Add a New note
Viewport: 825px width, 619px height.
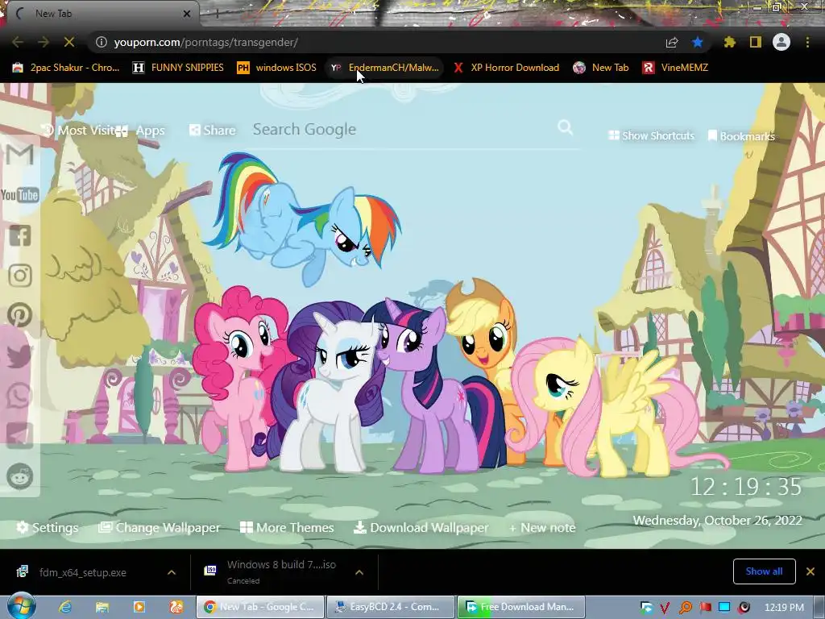pos(542,527)
